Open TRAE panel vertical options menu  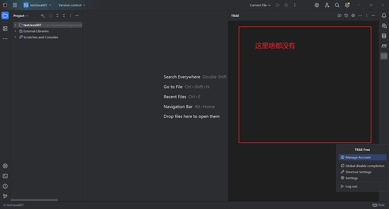[366, 15]
